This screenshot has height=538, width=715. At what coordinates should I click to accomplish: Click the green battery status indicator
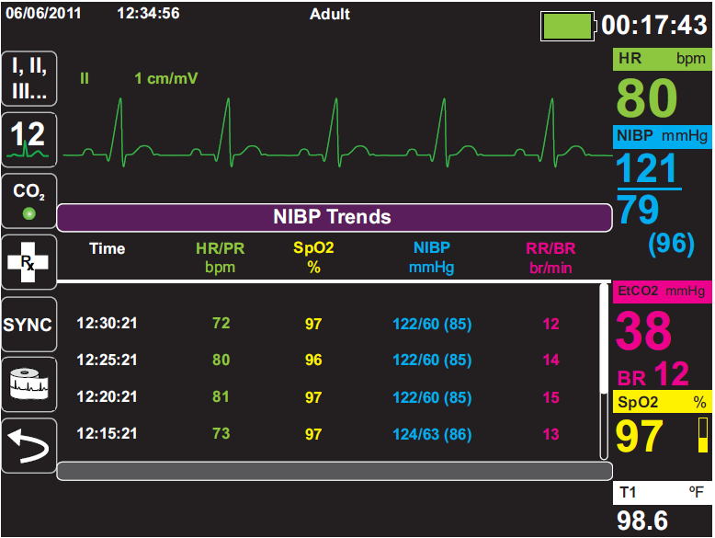coord(568,27)
